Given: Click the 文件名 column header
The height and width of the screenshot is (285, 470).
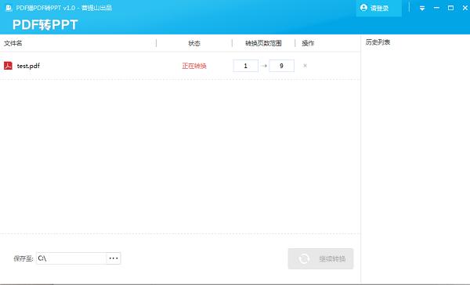Looking at the screenshot, I should coord(13,43).
